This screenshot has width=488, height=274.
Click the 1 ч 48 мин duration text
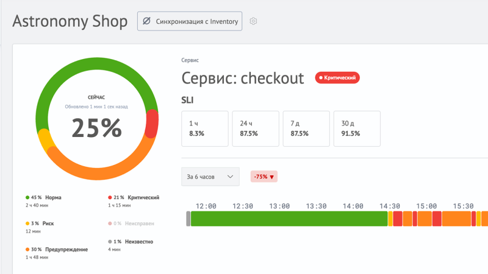pos(37,257)
